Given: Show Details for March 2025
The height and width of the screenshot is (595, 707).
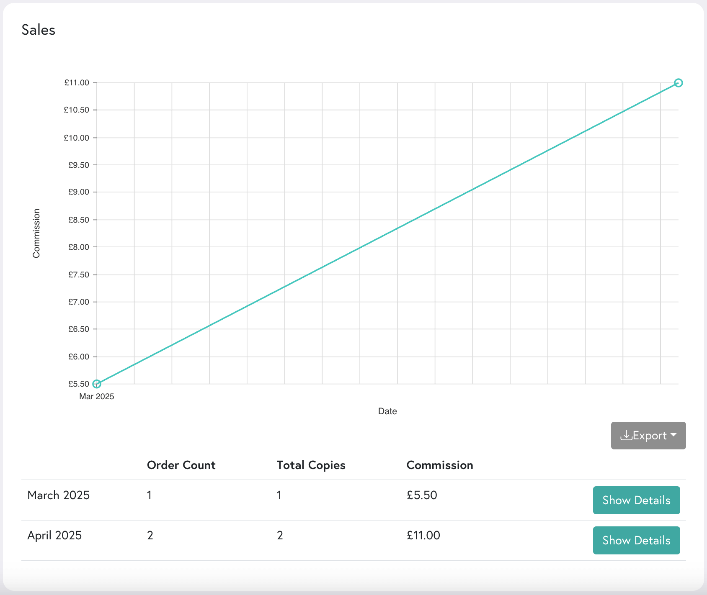Looking at the screenshot, I should (636, 500).
